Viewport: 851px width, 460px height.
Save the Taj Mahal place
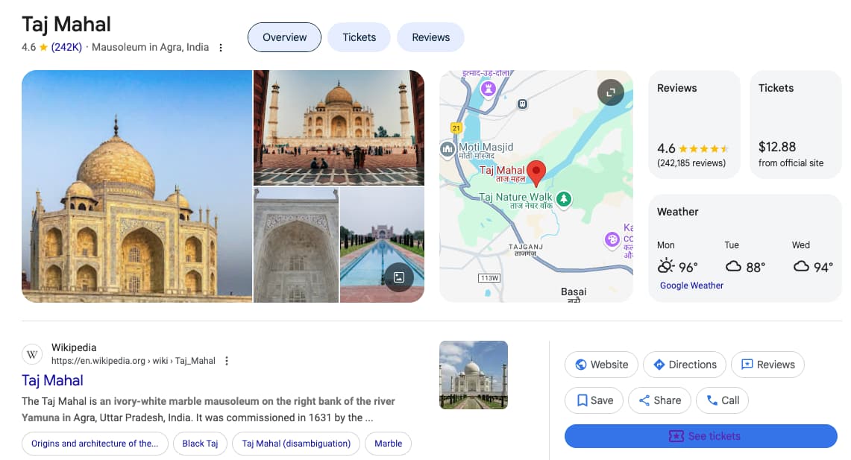(x=594, y=400)
